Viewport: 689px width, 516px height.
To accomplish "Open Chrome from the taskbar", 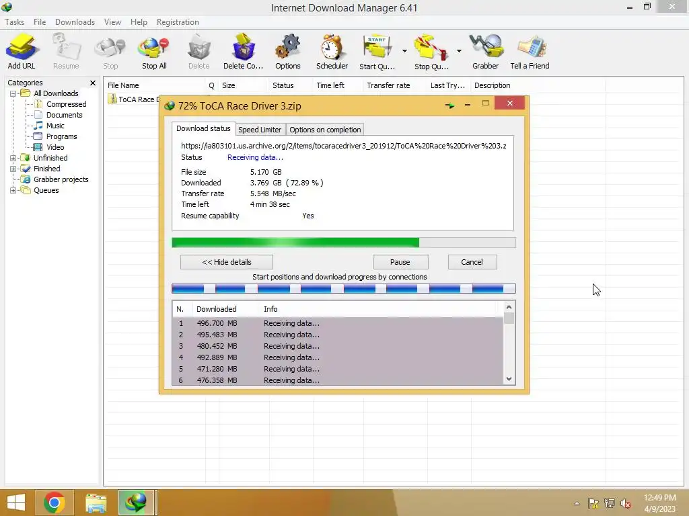I will click(x=55, y=503).
